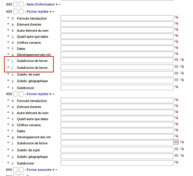Move up 'Qualif autre que dates' in second 400 block
Viewport: 193px width, 176px height.
click(x=8, y=119)
